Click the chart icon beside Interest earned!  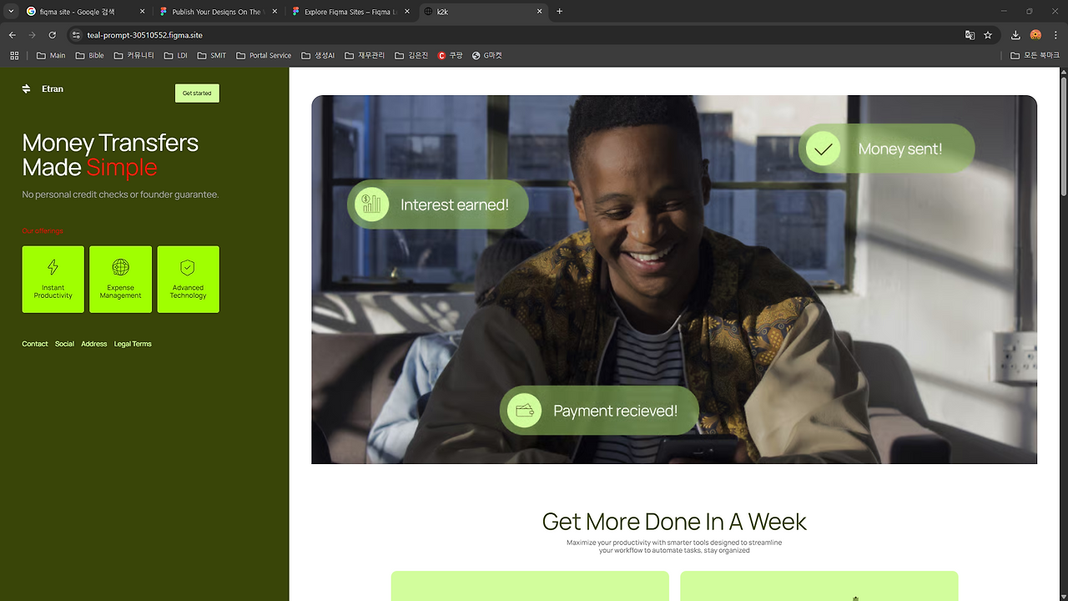pos(372,205)
